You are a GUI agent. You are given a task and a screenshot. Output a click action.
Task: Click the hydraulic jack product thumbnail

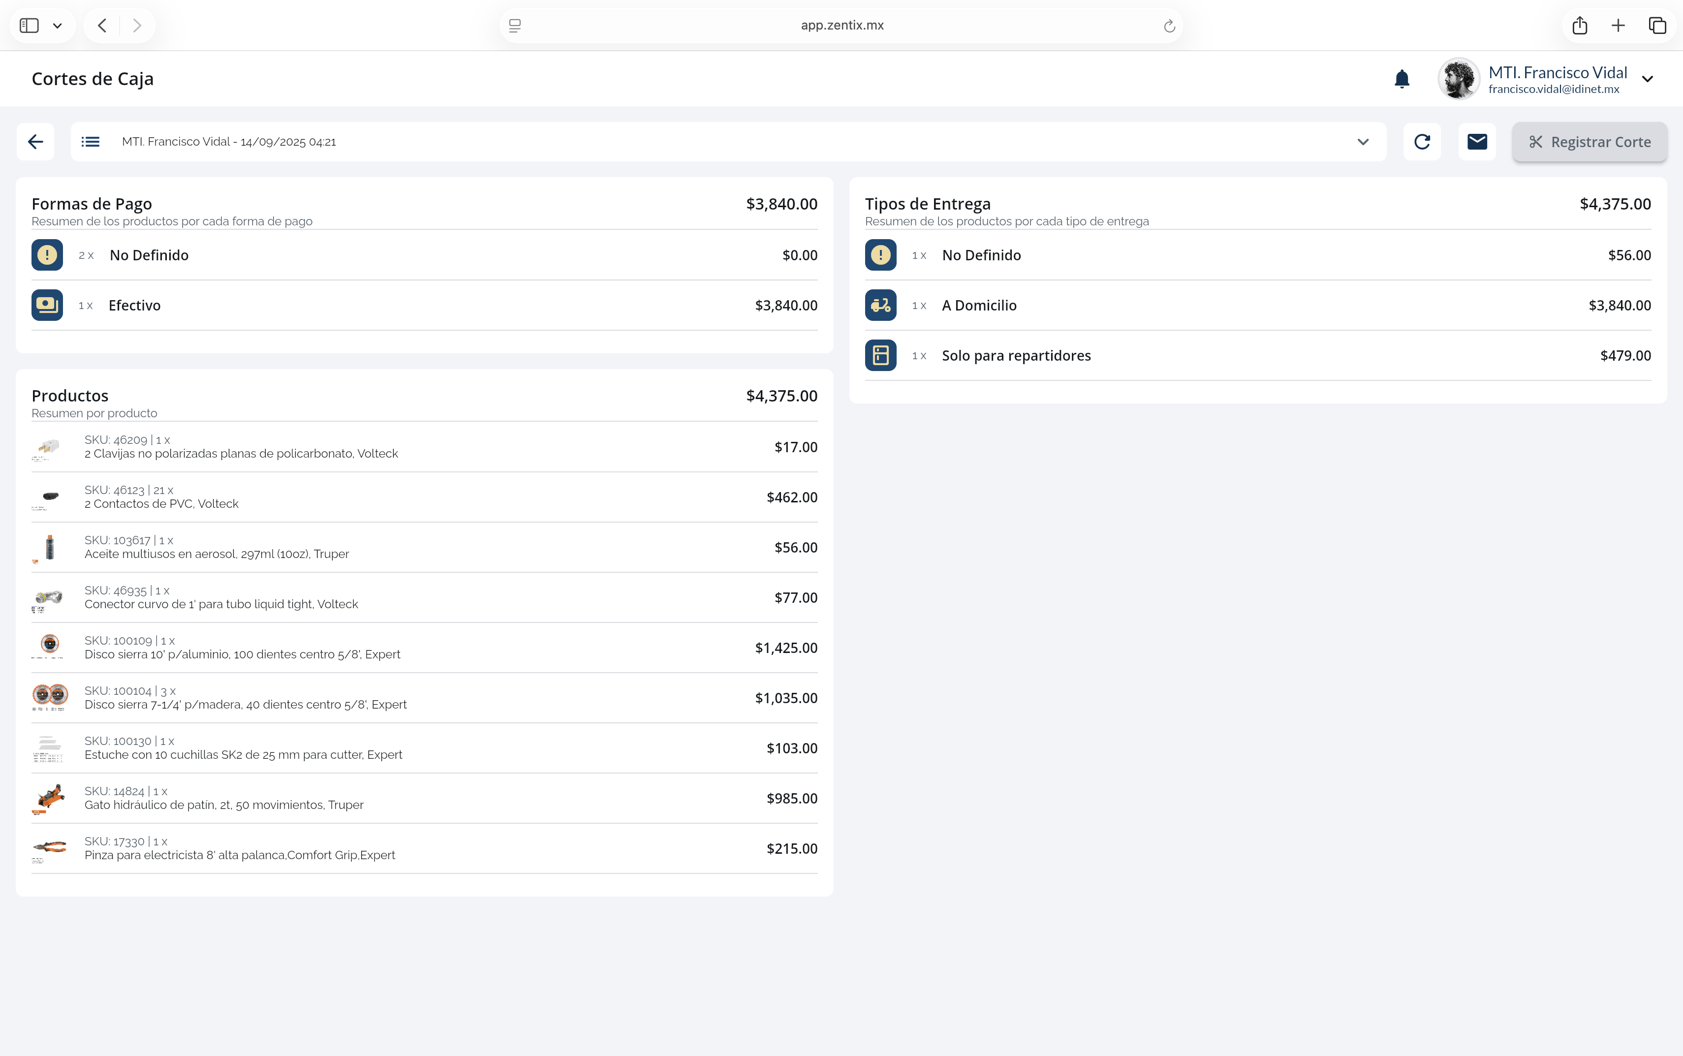49,798
